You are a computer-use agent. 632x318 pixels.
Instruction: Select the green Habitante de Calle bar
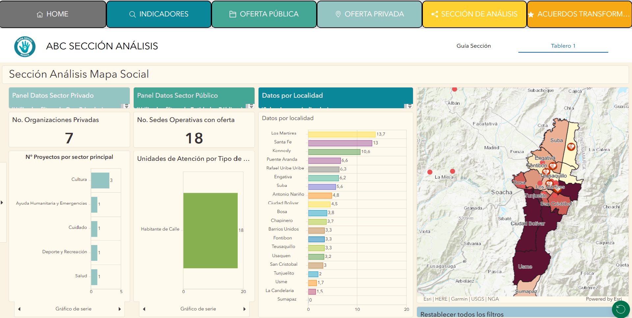point(210,231)
